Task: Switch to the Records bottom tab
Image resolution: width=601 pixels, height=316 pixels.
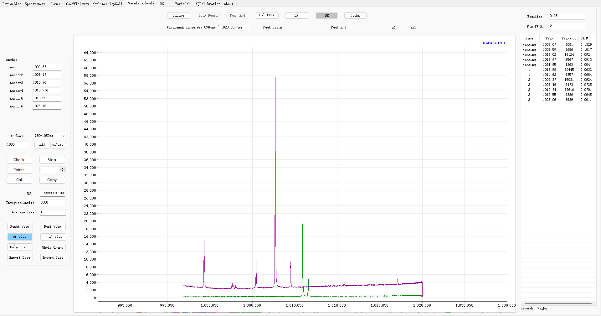Action: (527, 308)
